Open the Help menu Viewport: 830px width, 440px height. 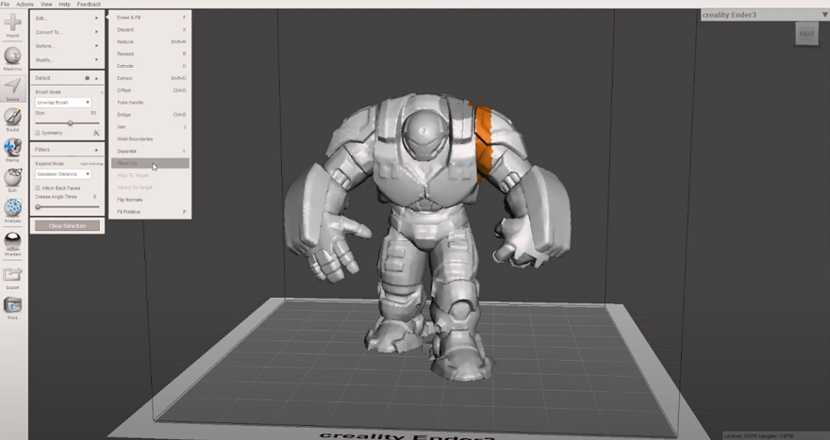(x=64, y=4)
